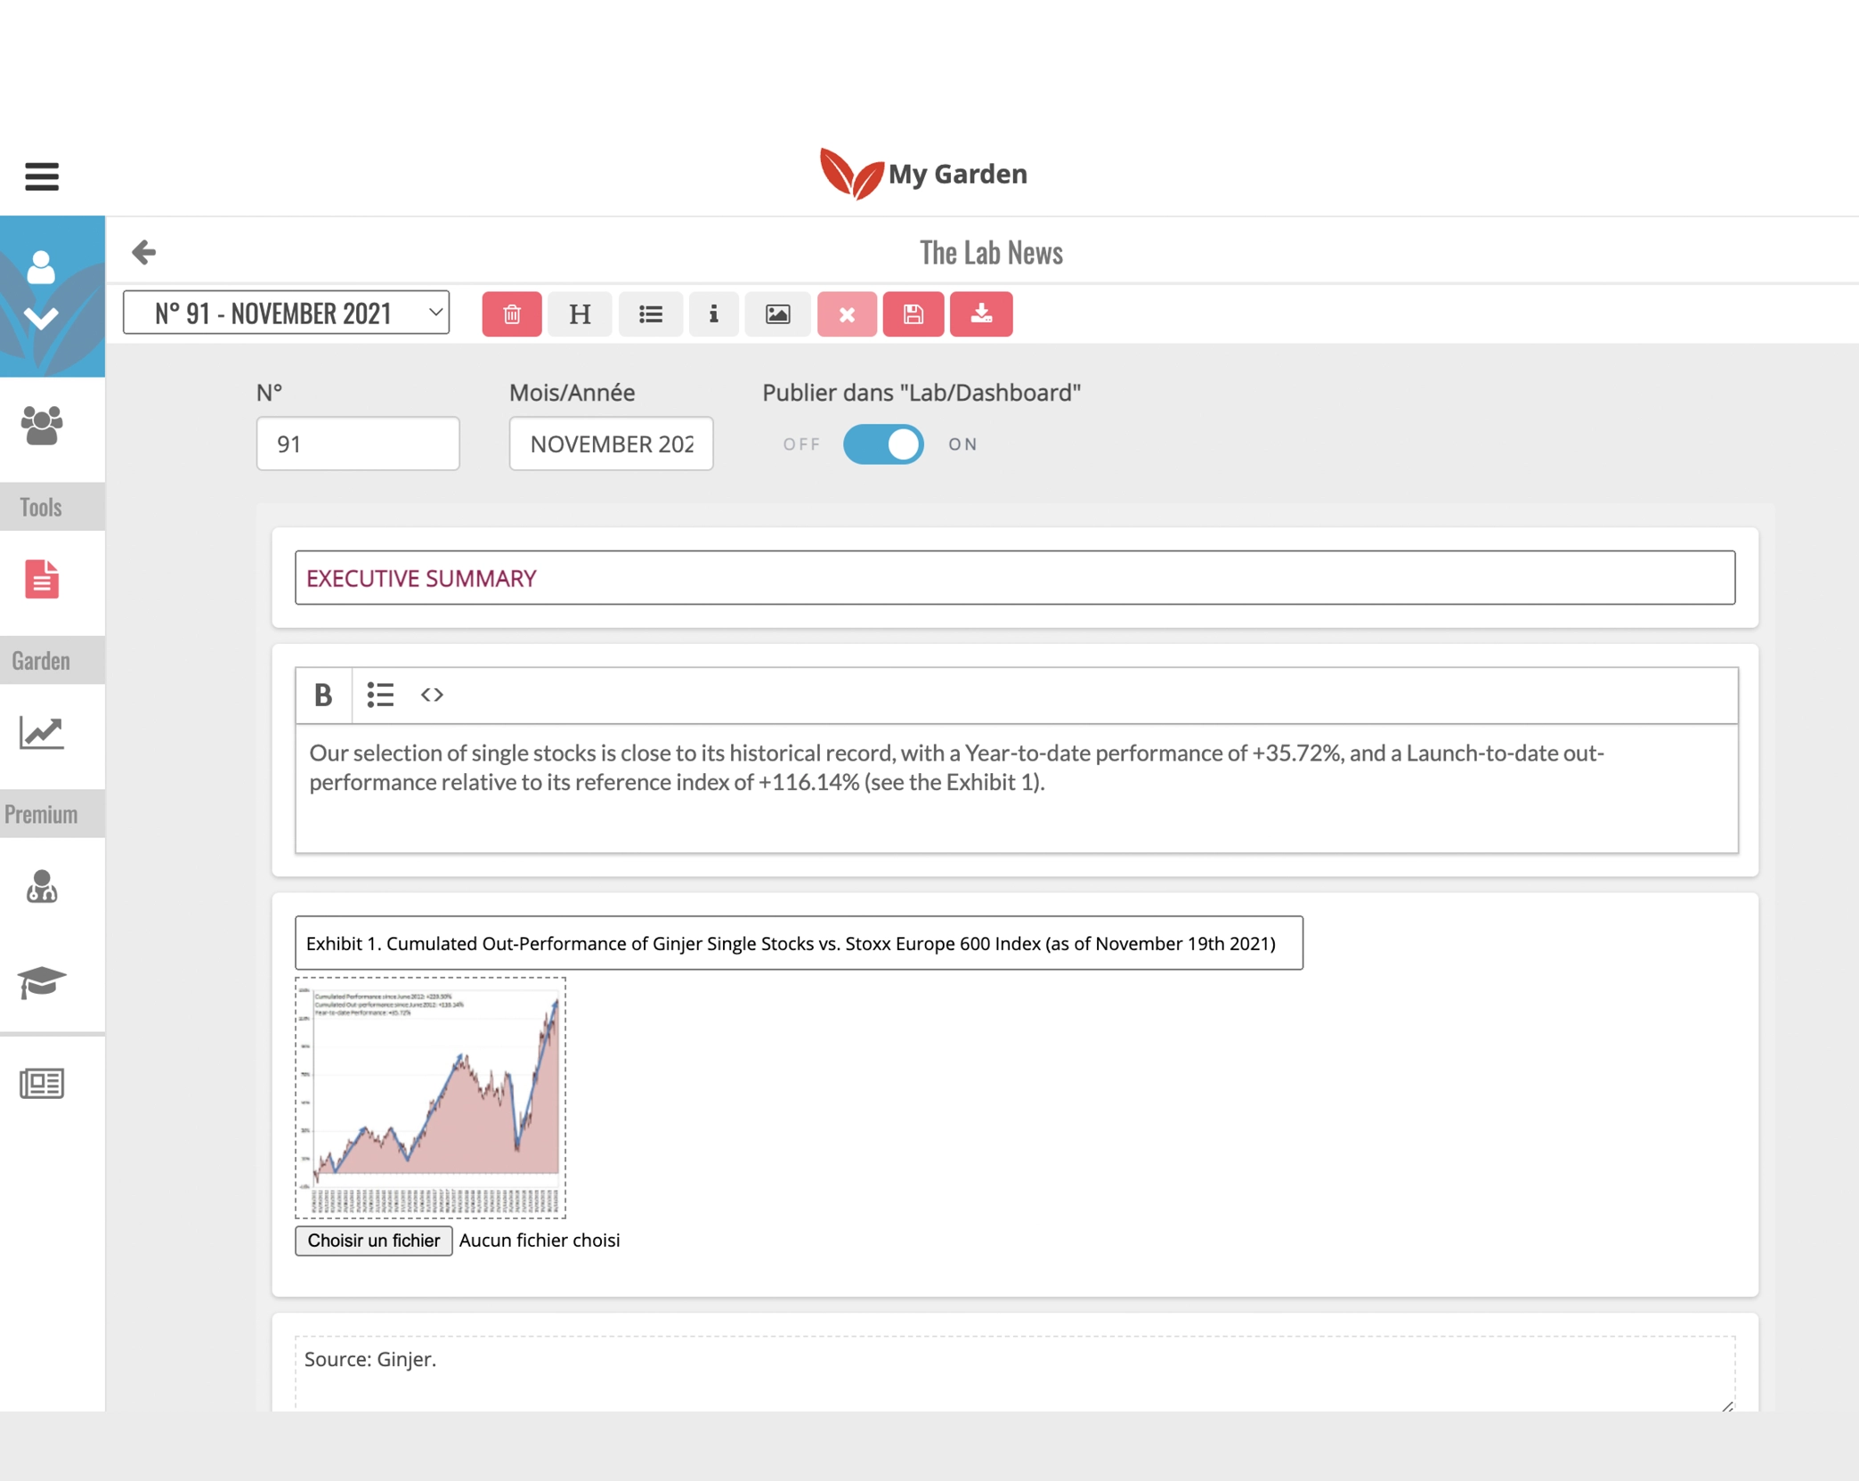Click the red save floppy icon
Viewport: 1859px width, 1481px height.
913,314
